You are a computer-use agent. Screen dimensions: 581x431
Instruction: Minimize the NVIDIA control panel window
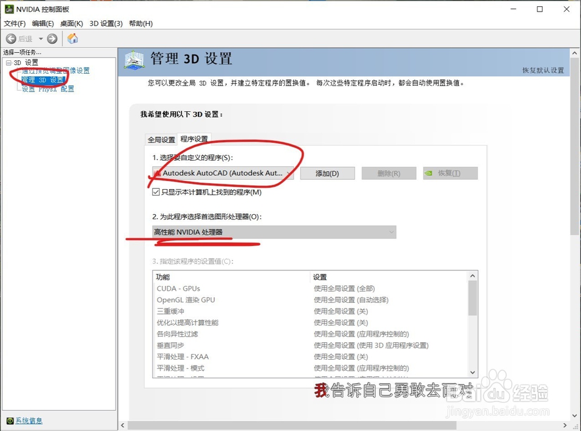point(514,9)
